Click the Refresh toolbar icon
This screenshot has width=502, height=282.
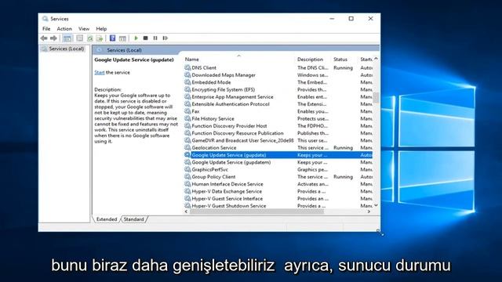pos(90,38)
